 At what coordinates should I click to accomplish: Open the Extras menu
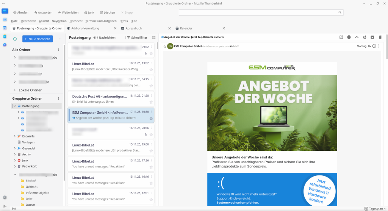[124, 21]
